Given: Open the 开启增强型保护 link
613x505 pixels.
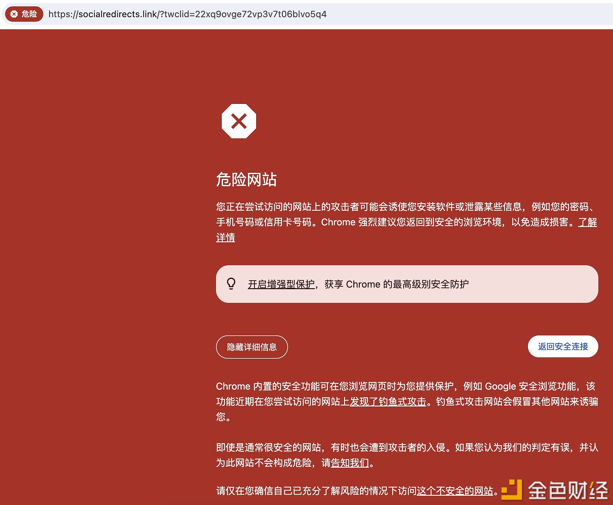Looking at the screenshot, I should coord(281,284).
